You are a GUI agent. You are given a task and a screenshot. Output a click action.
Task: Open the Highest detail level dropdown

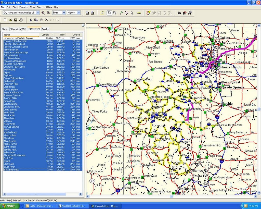click(x=79, y=13)
